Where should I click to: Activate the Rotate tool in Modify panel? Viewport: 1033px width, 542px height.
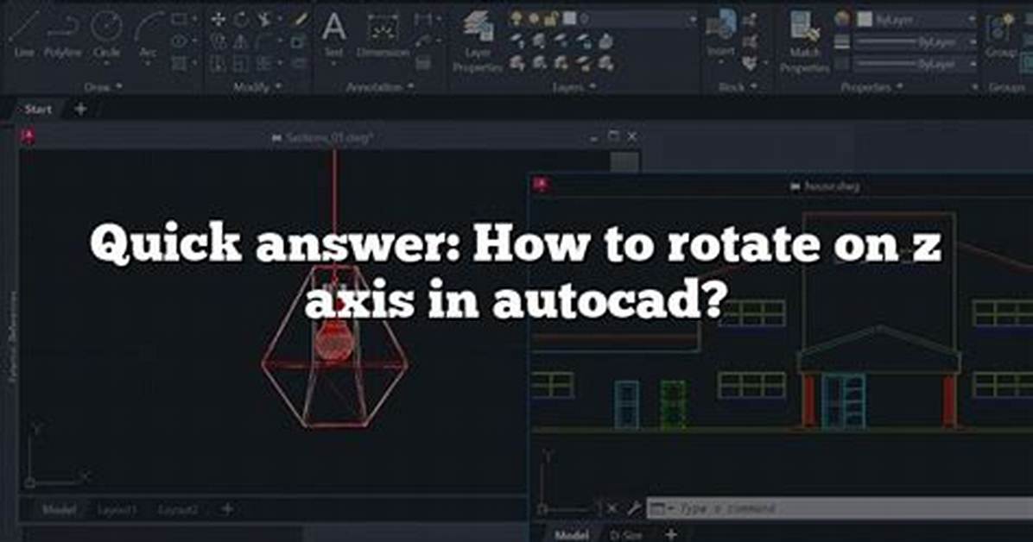click(241, 20)
